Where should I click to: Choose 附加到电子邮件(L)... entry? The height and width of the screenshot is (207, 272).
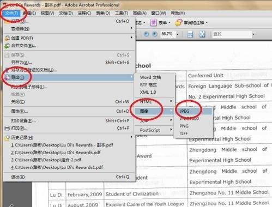pos(69,87)
